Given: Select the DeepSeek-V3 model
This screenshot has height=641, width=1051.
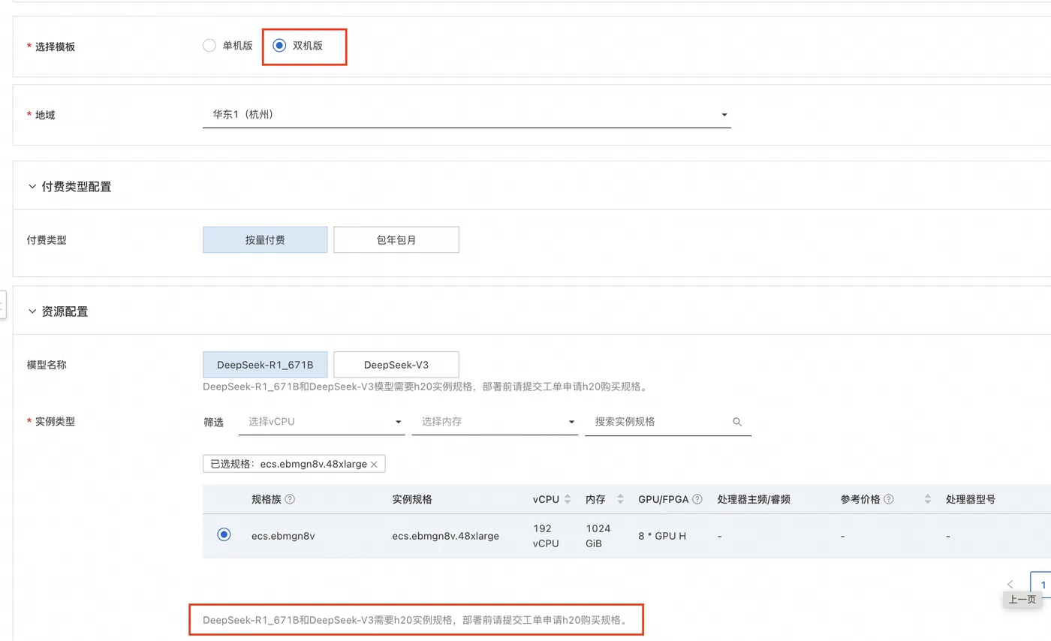Looking at the screenshot, I should 396,365.
